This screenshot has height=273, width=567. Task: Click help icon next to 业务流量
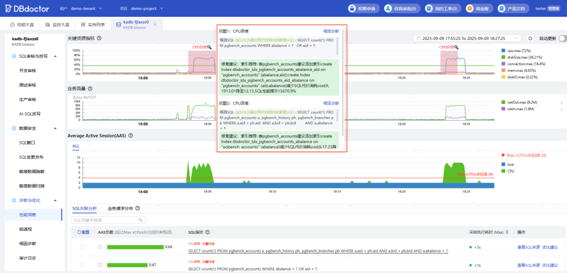click(x=90, y=88)
